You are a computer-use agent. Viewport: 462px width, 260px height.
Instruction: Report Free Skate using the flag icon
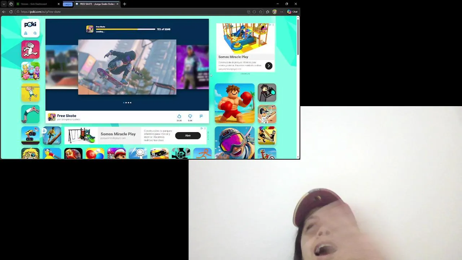click(201, 116)
